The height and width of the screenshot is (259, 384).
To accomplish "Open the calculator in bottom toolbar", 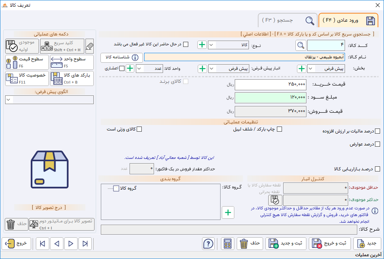I will 228,244.
